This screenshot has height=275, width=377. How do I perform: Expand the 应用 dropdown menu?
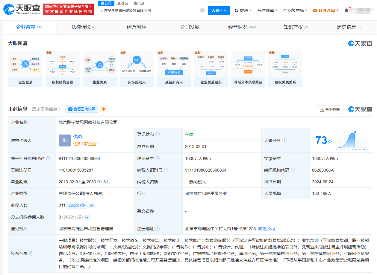click(x=243, y=10)
